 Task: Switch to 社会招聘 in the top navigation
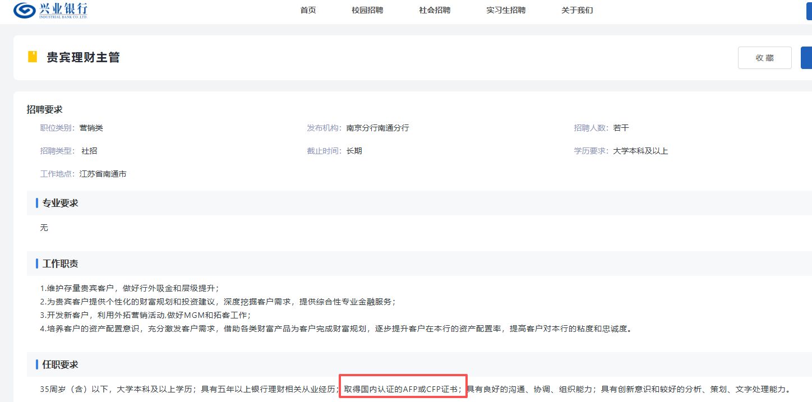435,10
